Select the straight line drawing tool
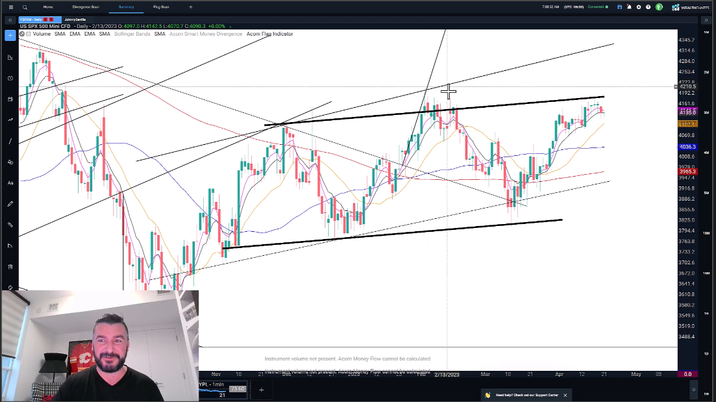This screenshot has width=716, height=402. tap(10, 141)
